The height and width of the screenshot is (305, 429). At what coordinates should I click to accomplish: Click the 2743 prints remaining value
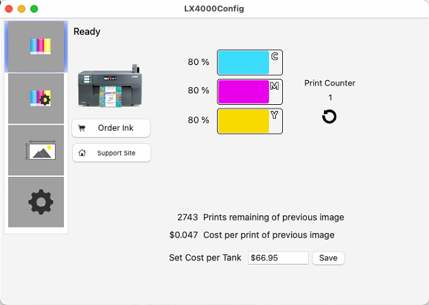tap(187, 217)
